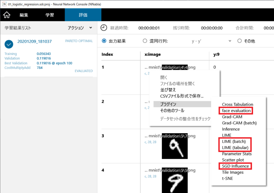This screenshot has height=193, width=274.
Task: Click the CostMultiplyAdd value 784
Action: (x=40, y=68)
